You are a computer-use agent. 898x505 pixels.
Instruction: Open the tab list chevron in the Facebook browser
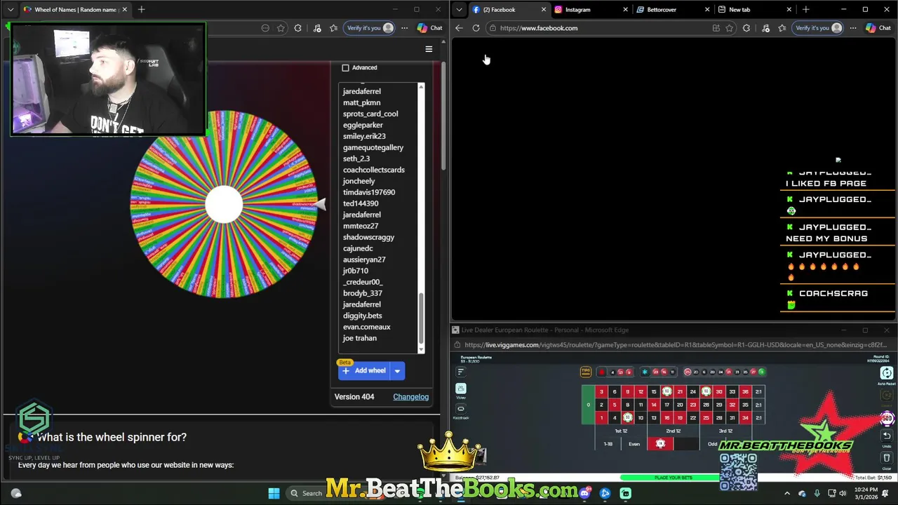(459, 10)
